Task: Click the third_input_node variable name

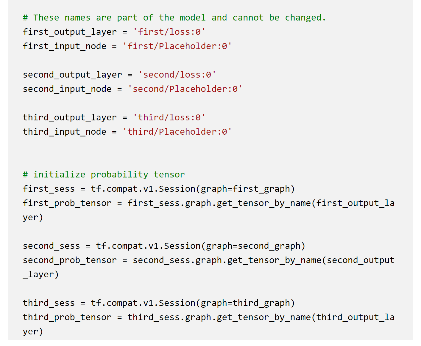Action: coord(65,132)
